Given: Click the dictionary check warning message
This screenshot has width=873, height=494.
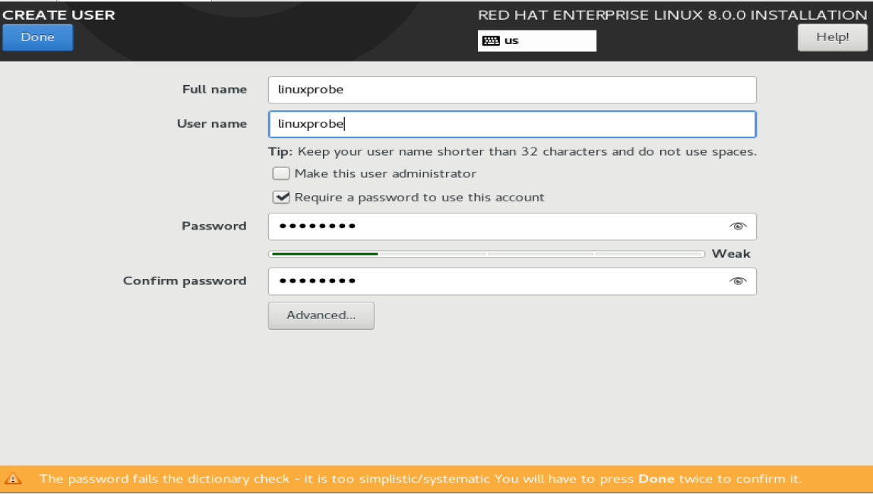Looking at the screenshot, I should 420,479.
